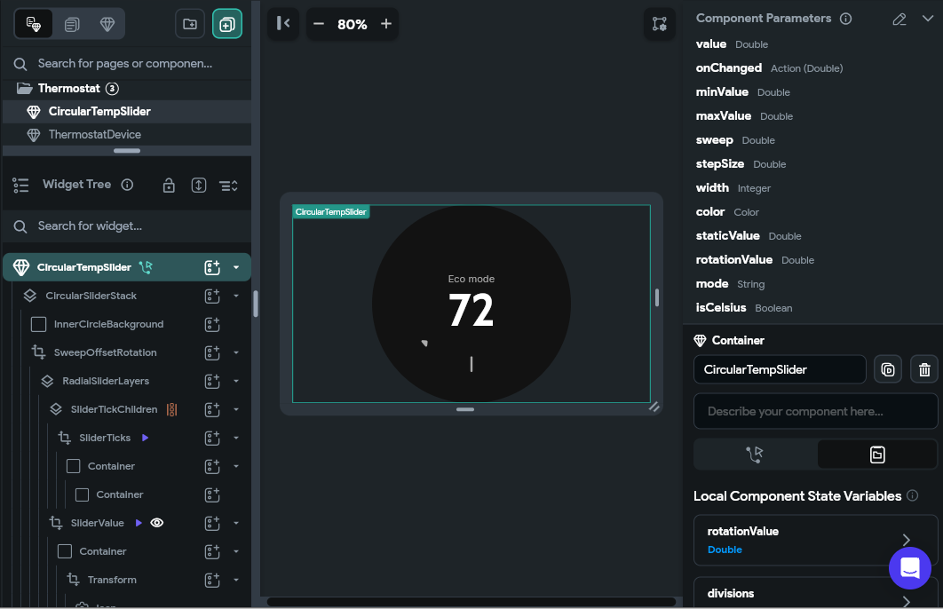Screen dimensions: 943x609
Task: Open the canvas settings icon above the canvas
Action: point(659,24)
